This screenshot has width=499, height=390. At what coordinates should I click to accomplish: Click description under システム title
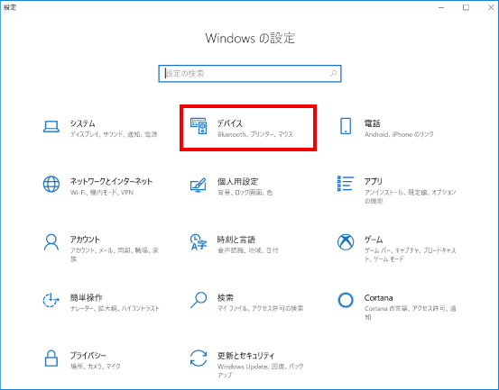click(114, 134)
